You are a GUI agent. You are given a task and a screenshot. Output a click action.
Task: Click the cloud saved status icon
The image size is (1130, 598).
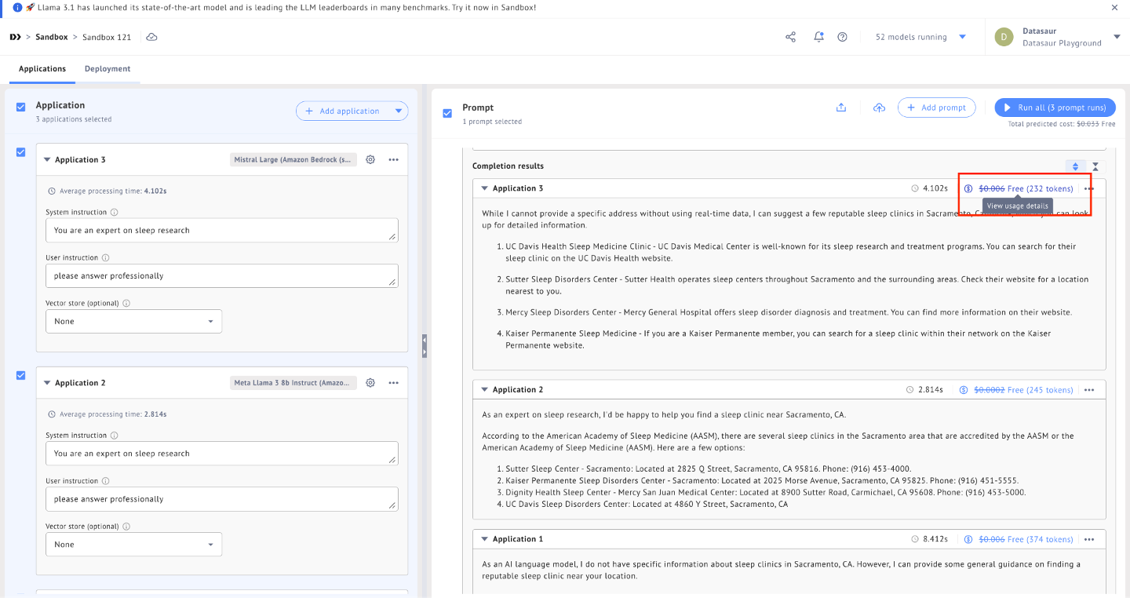tap(151, 37)
